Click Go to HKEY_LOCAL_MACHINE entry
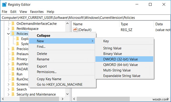The height and width of the screenshot is (102, 171). coord(60,84)
